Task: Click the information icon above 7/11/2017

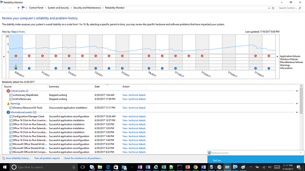Action: pos(176,68)
